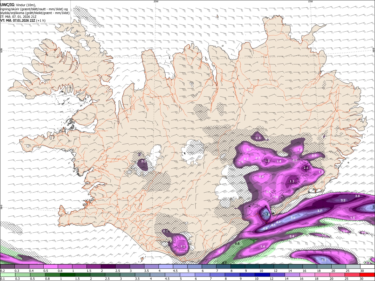Click the 3.0 value near right edge

tap(357, 196)
